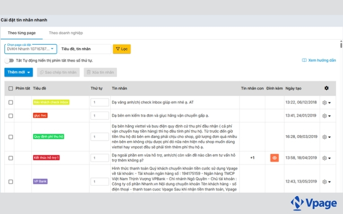
Task: Open the 'Chọn page cài đặt' dropdown
Action: 31,49
